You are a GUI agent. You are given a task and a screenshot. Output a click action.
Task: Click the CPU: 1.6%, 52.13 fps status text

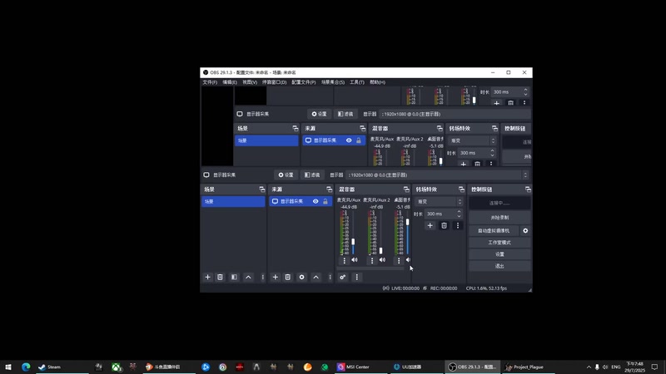tap(486, 288)
